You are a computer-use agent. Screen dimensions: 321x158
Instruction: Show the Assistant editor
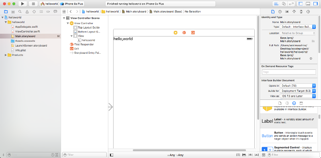[284, 4]
